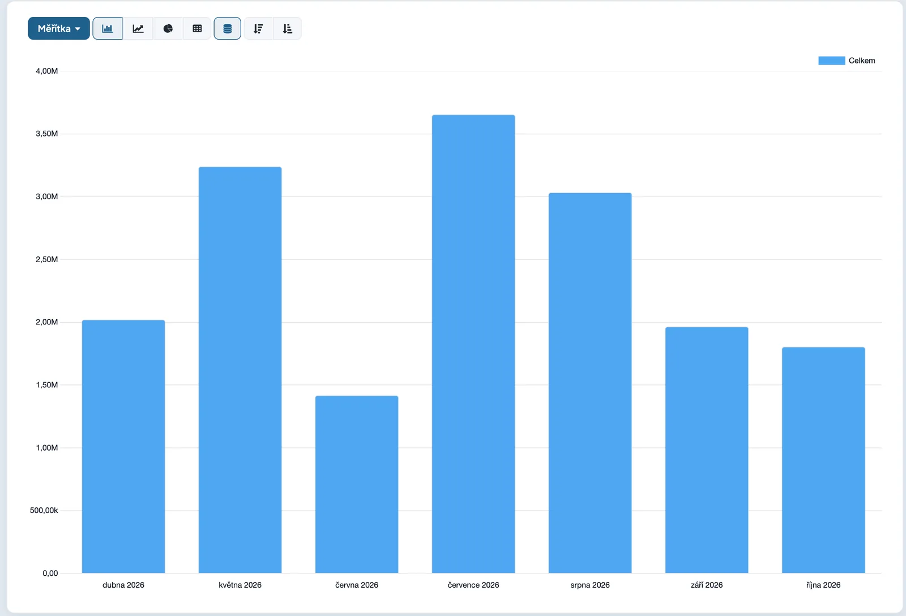Toggle Celkem legend color swatch
Image resolution: width=906 pixels, height=616 pixels.
click(832, 61)
